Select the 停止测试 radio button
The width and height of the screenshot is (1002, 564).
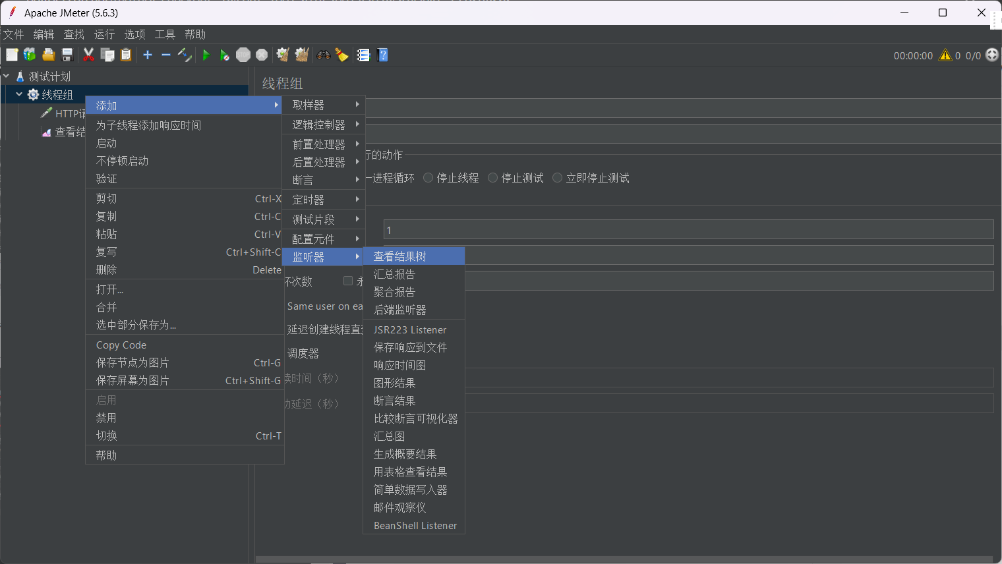pyautogui.click(x=492, y=178)
